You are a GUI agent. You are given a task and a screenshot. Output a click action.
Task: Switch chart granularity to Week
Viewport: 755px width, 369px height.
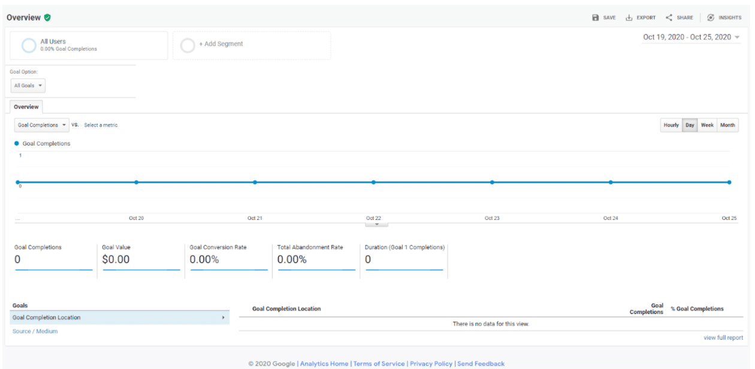[707, 125]
